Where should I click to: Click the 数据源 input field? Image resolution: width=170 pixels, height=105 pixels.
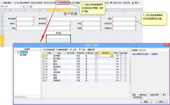[x=153, y=50]
